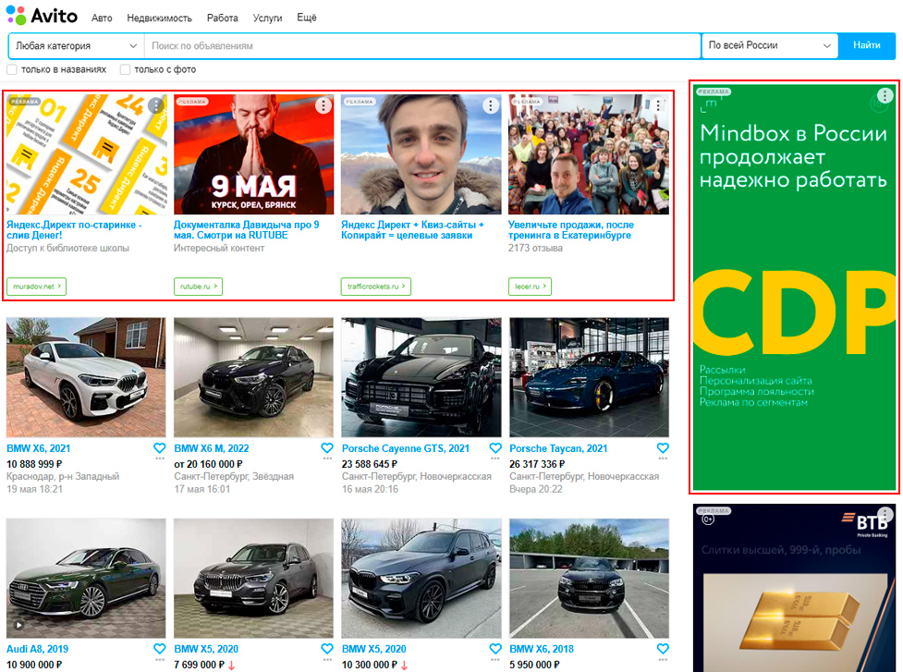Image resolution: width=903 pixels, height=672 pixels.
Task: Click white BMW X6 photo thumbnail
Action: point(86,377)
